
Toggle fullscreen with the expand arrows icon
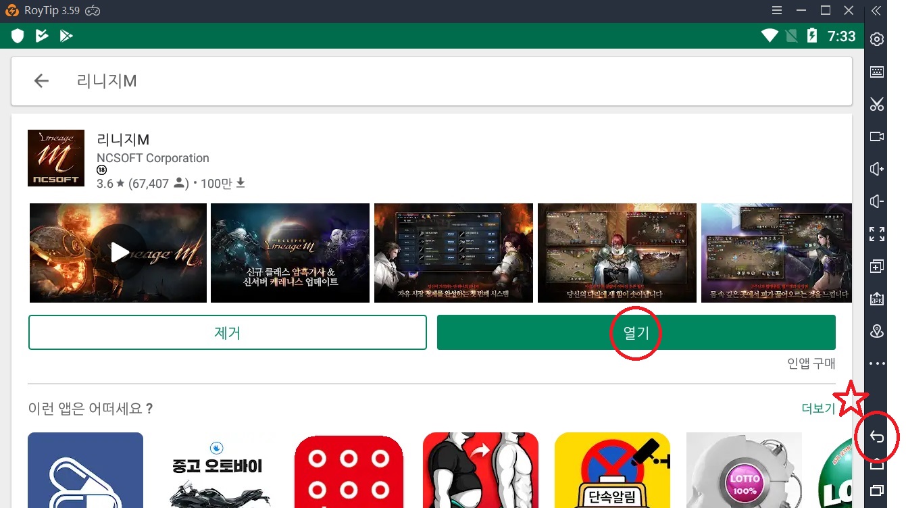[877, 234]
